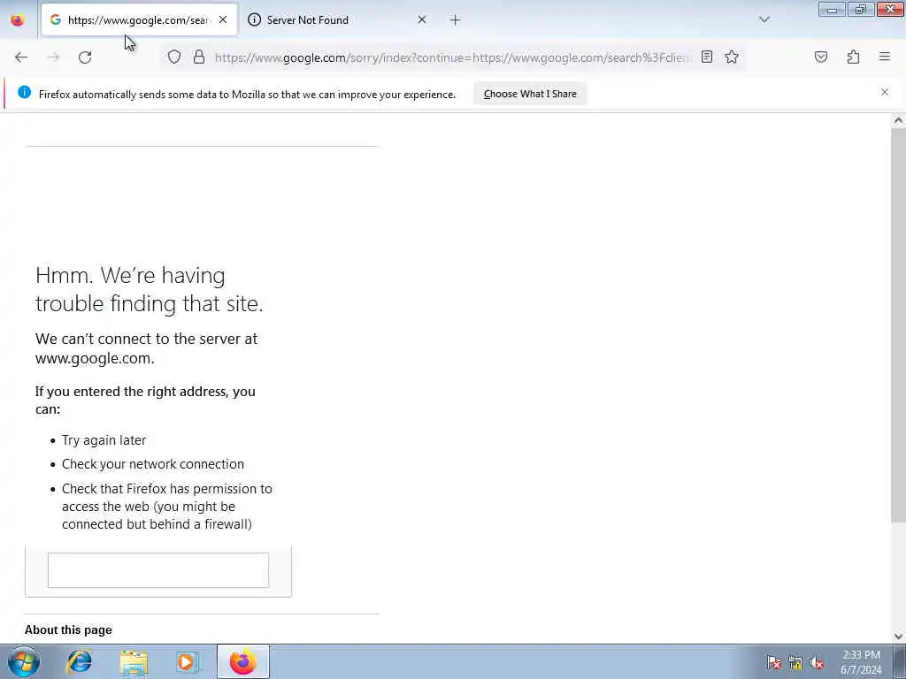Click the Choose What I Share button

pos(530,94)
